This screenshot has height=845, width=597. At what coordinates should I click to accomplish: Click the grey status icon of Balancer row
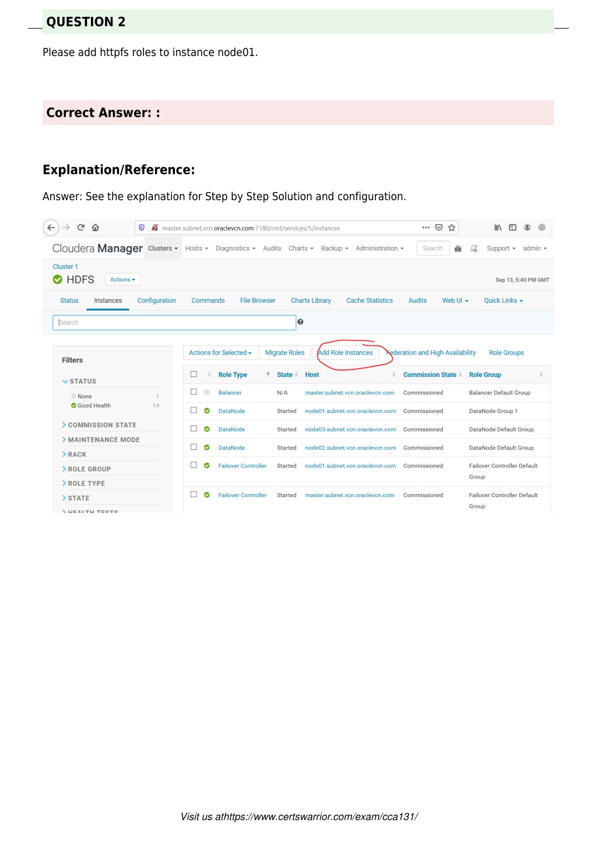coord(207,393)
